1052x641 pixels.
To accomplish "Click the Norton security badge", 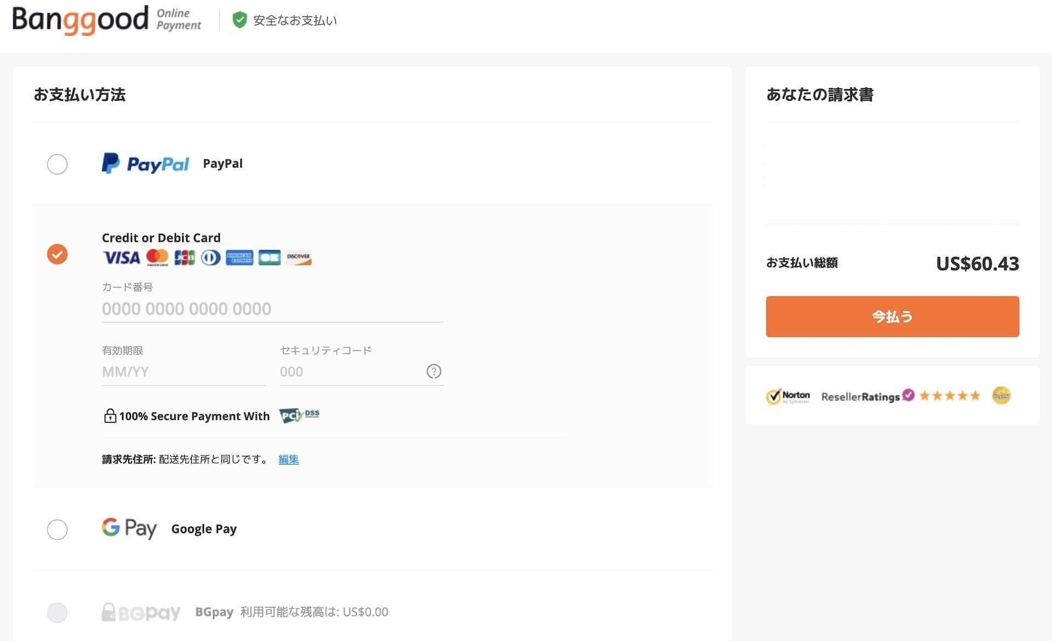I will (x=788, y=396).
